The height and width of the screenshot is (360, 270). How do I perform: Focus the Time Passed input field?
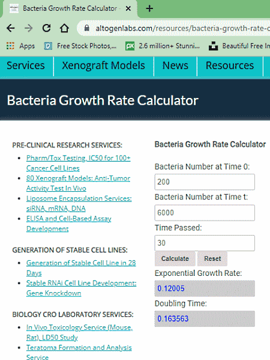coord(205,243)
